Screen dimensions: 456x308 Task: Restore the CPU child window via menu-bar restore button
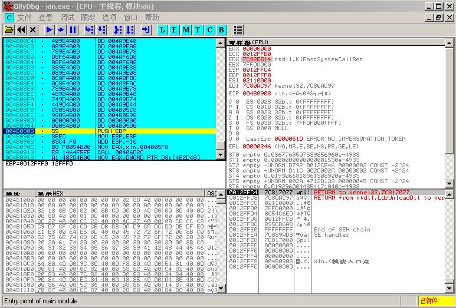tap(438, 18)
